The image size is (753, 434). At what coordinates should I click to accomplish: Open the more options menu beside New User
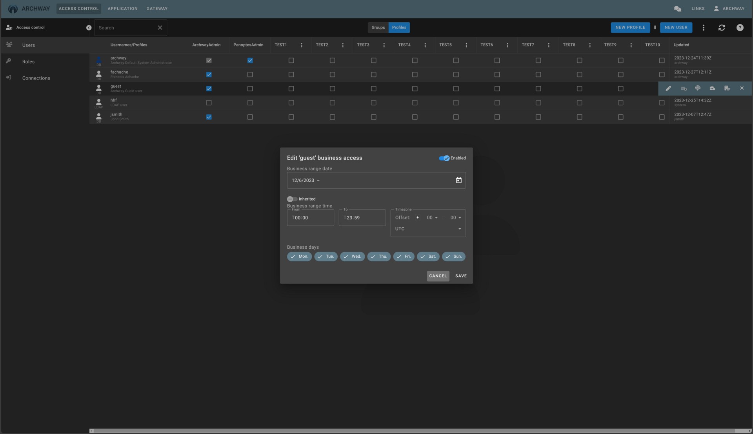(703, 27)
